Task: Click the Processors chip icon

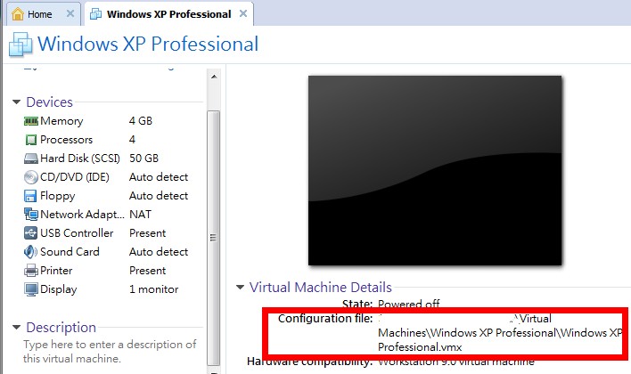Action: 31,140
